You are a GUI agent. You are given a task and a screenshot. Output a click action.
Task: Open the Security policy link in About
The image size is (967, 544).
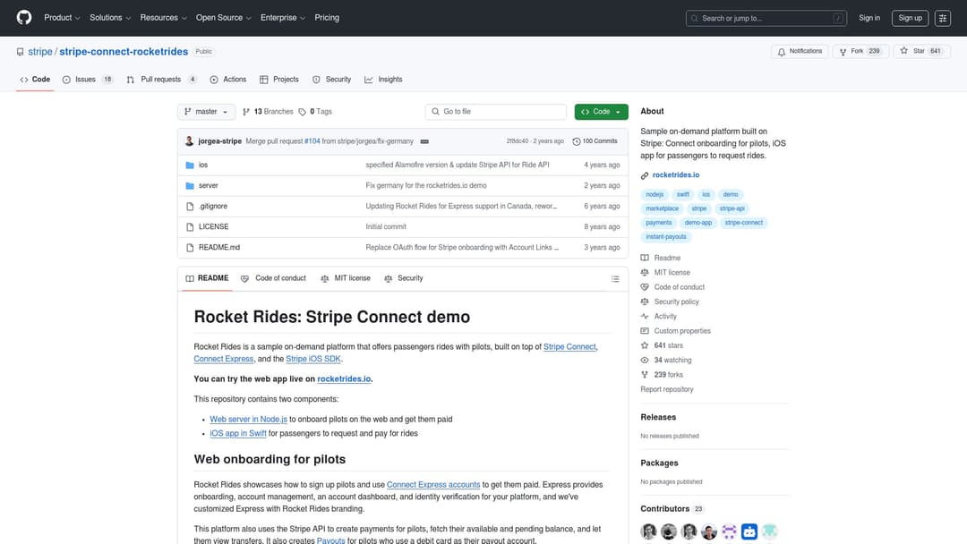(x=676, y=302)
